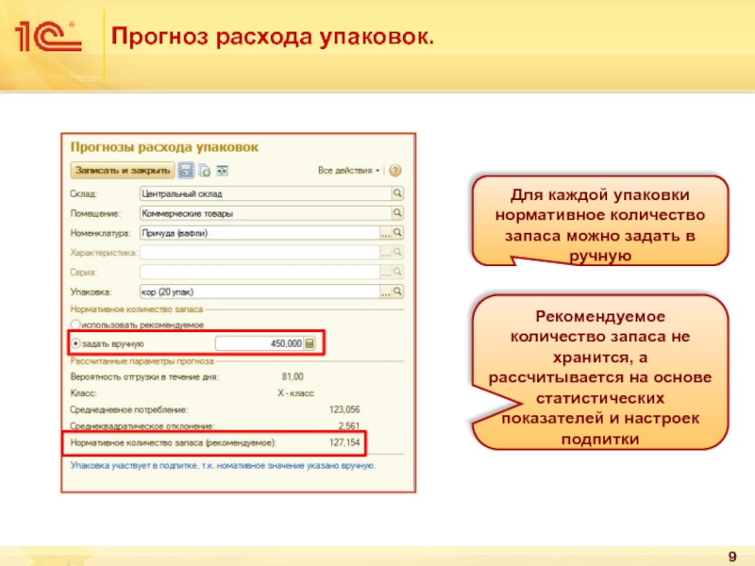
Task: Open the magnifier lookup for the Помещение field
Action: [x=397, y=213]
